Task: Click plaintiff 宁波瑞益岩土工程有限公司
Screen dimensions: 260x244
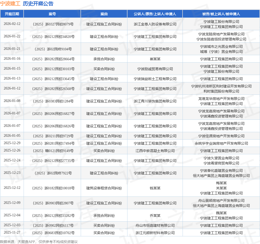Action: coord(155,79)
